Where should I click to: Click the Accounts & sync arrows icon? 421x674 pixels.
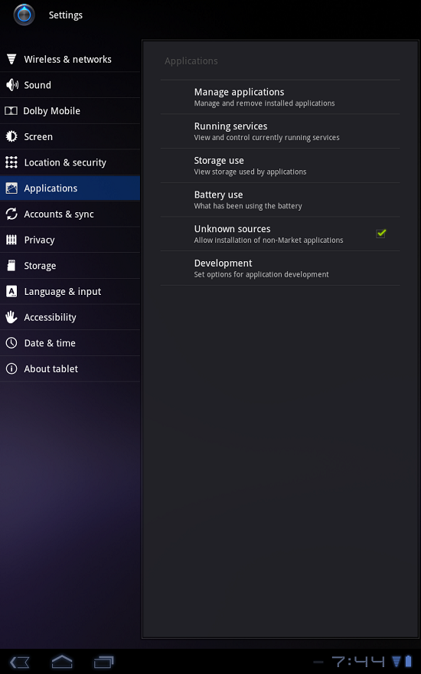[x=11, y=214]
